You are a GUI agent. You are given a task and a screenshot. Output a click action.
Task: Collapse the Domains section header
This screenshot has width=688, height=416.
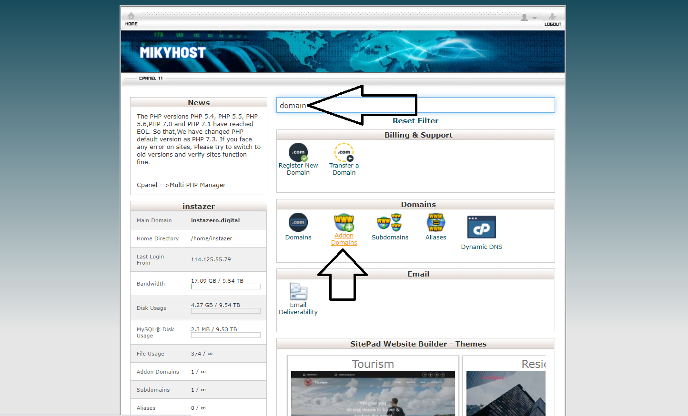[415, 205]
